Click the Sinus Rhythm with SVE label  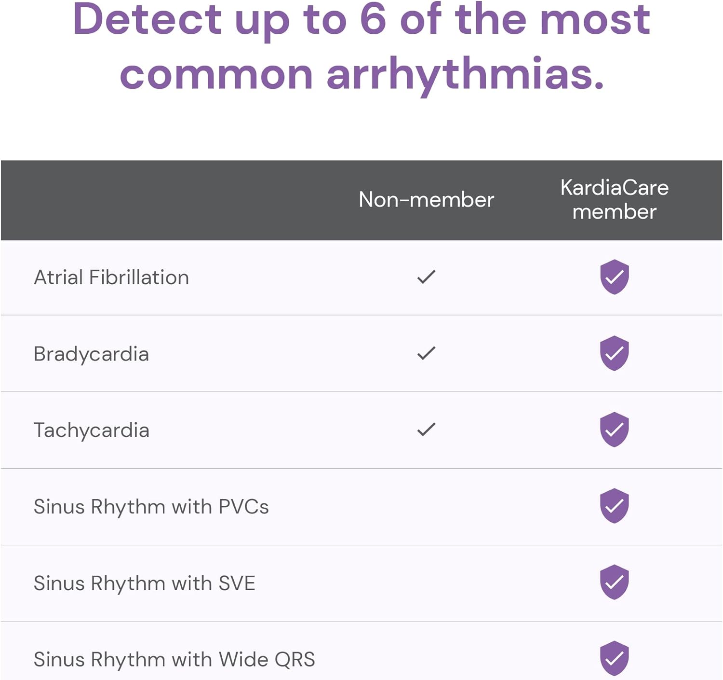(144, 583)
